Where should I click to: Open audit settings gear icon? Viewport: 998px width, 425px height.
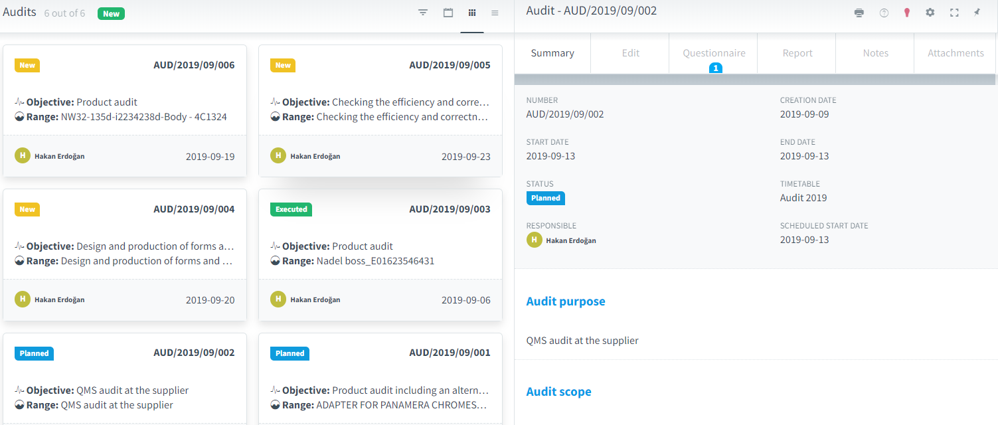coord(930,13)
